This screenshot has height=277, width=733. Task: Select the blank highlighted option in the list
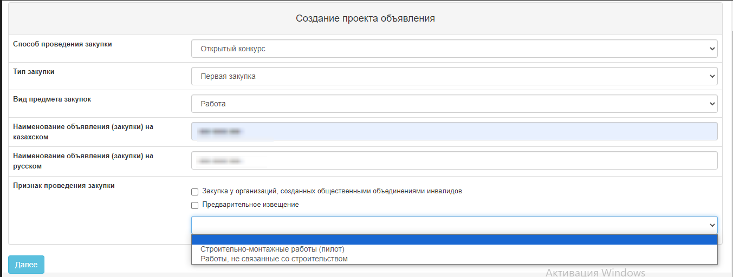click(x=454, y=240)
